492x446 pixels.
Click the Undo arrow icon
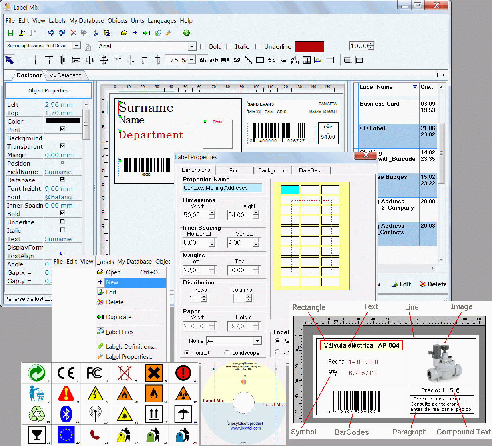click(x=50, y=33)
